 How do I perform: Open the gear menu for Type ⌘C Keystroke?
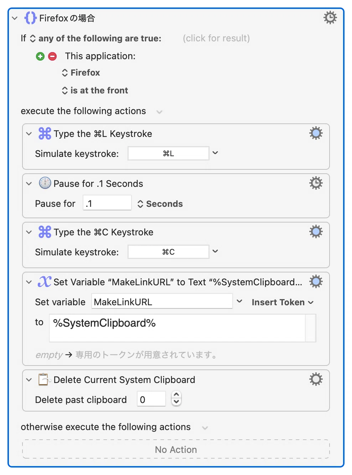[316, 232]
